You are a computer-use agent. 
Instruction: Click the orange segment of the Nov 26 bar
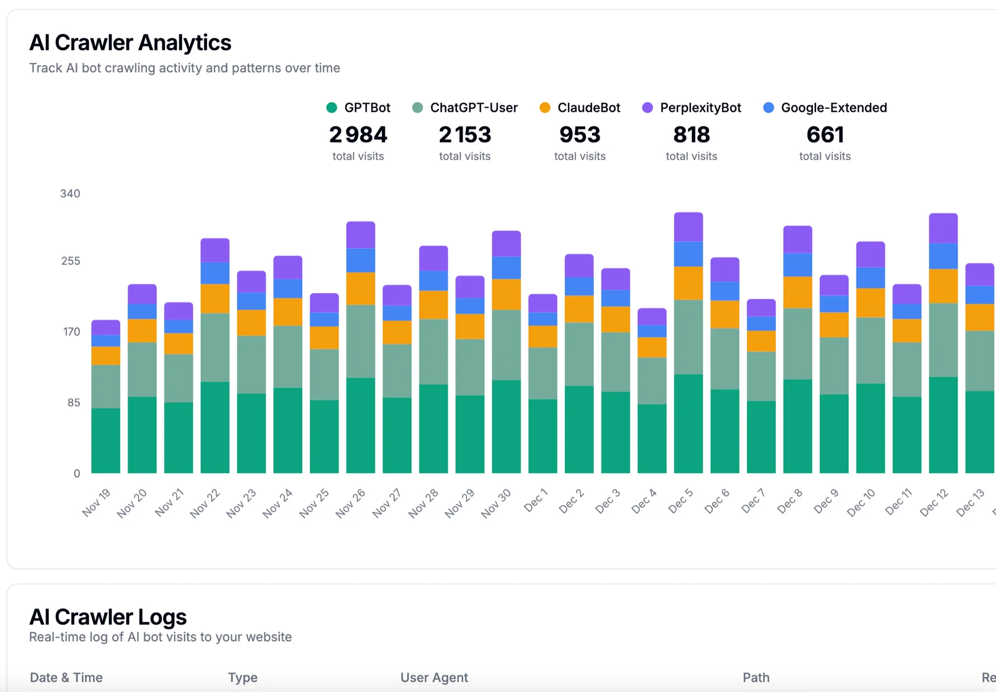click(361, 288)
